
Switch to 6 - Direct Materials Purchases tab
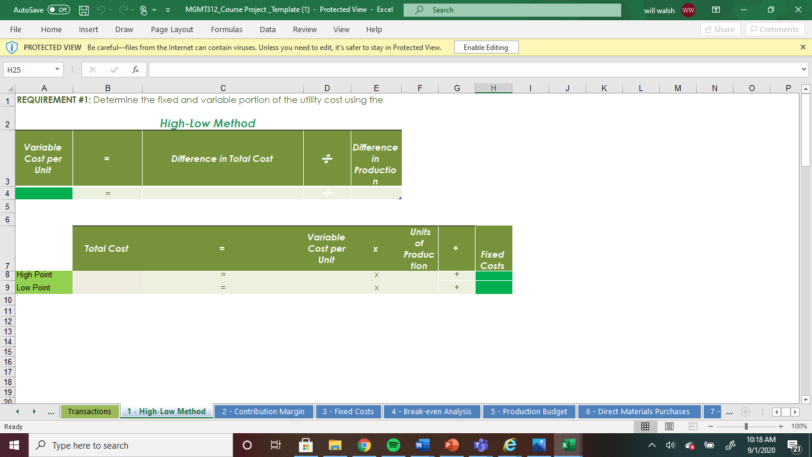coord(638,411)
